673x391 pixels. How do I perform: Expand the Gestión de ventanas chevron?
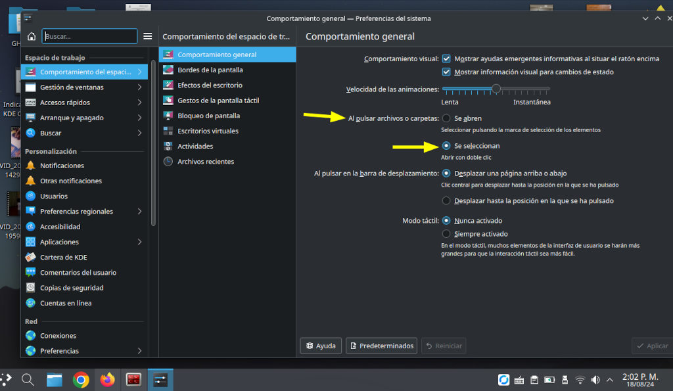[140, 87]
